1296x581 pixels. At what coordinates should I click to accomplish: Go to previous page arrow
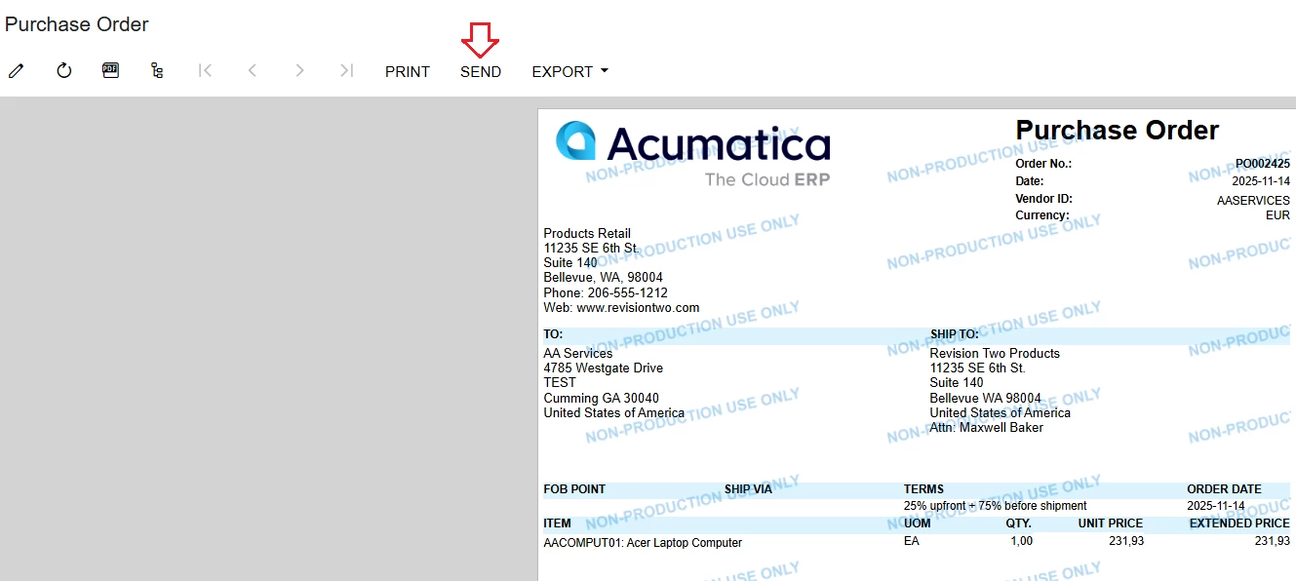click(252, 70)
